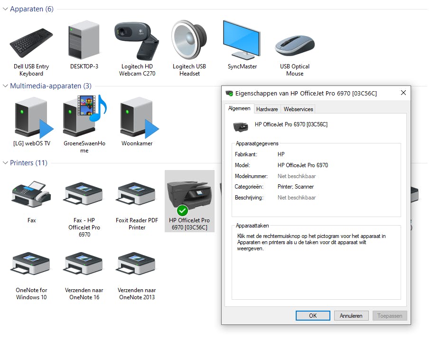Click the green default-printer checkmark badge
This screenshot has width=431, height=351.
[182, 211]
